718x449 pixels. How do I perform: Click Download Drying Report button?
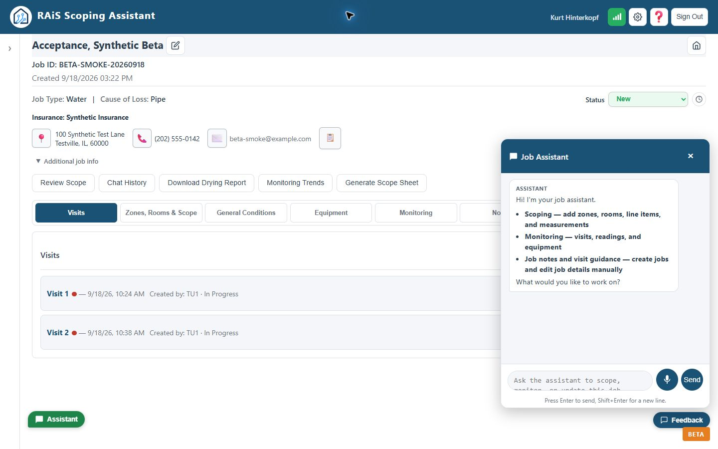(207, 183)
